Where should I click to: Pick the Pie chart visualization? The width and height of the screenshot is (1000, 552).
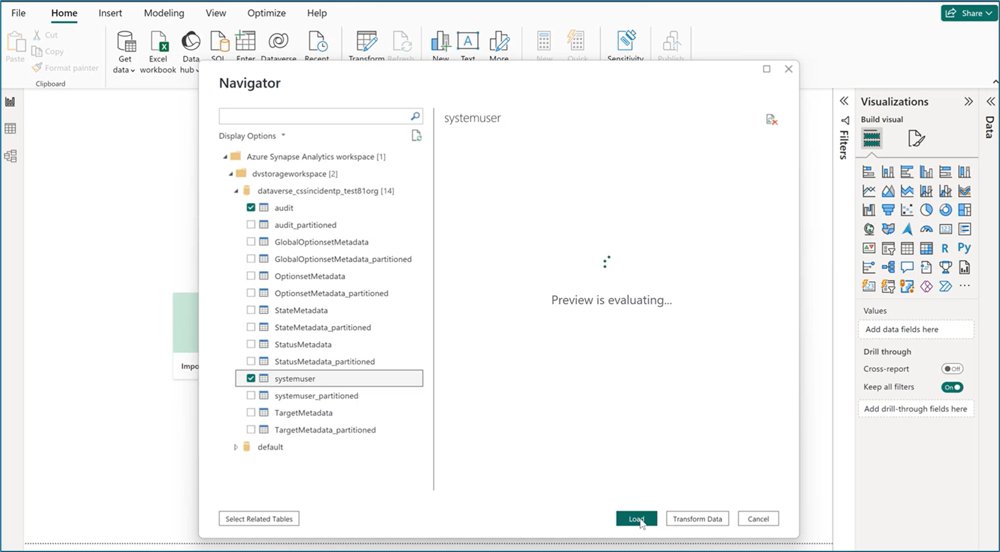pyautogui.click(x=926, y=210)
